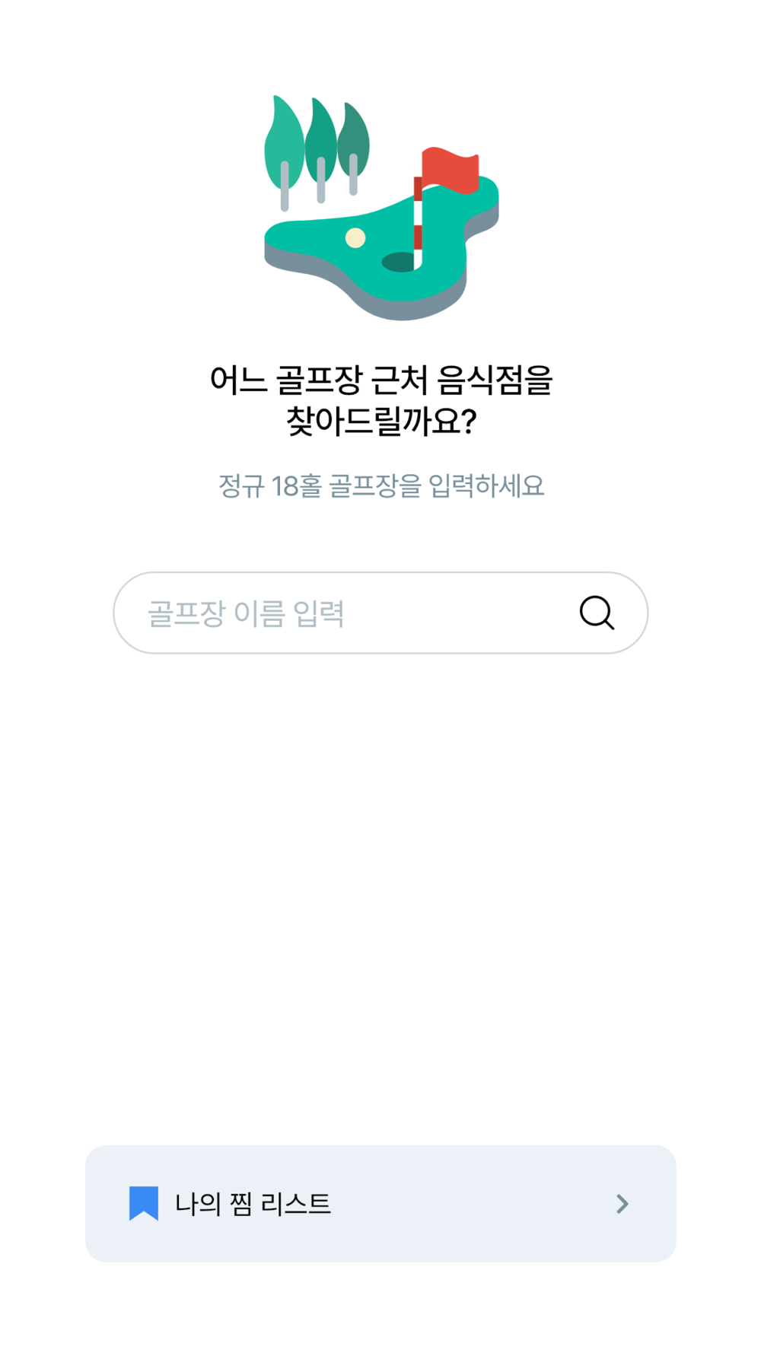Click the heading line 찾아드릴까요?
The image size is (761, 1353).
pyautogui.click(x=380, y=421)
